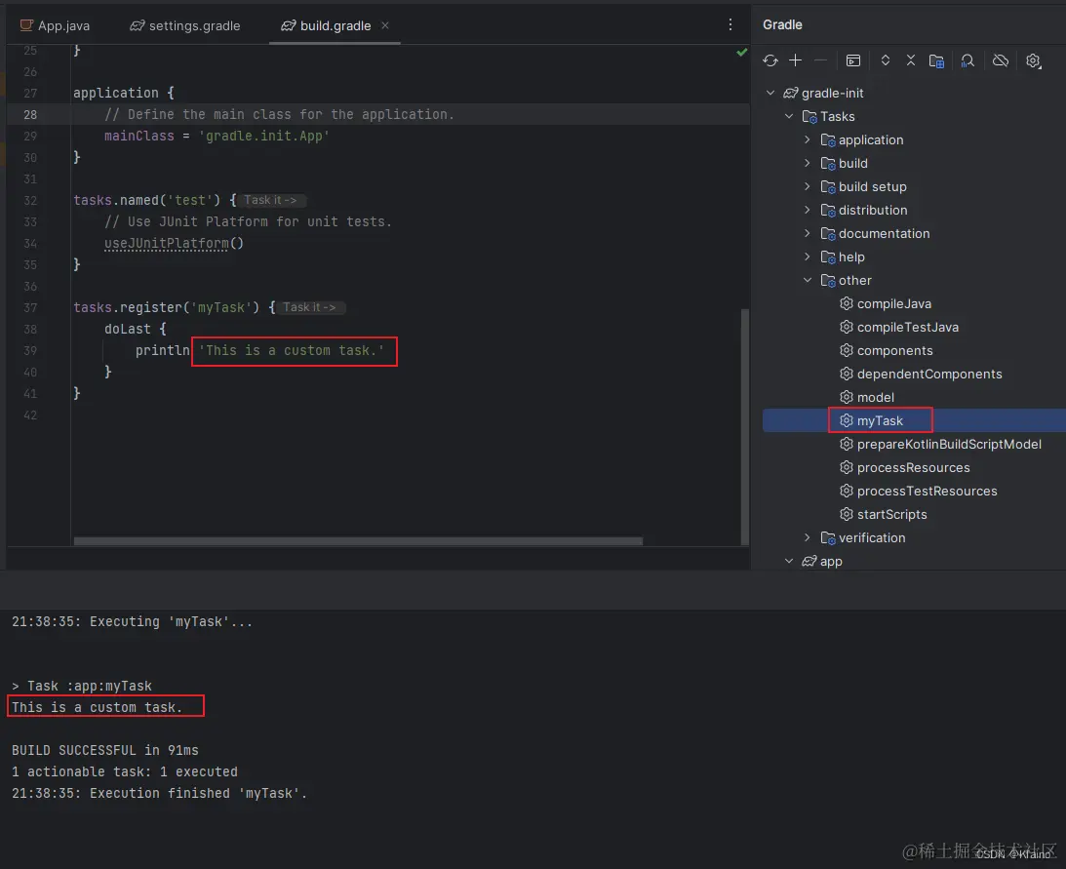The image size is (1066, 869).
Task: Close the build.gradle tab
Action: (385, 25)
